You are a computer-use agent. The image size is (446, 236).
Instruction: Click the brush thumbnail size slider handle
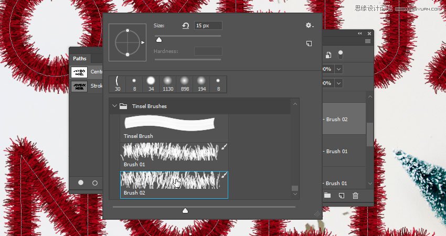point(185,211)
